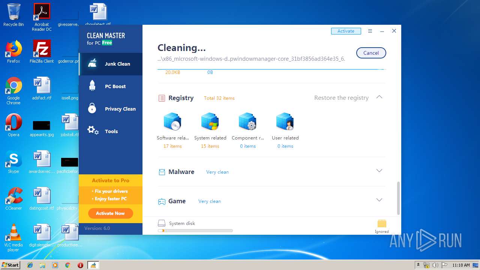Image resolution: width=480 pixels, height=270 pixels.
Task: Click the Activate button in title bar
Action: pos(346,31)
